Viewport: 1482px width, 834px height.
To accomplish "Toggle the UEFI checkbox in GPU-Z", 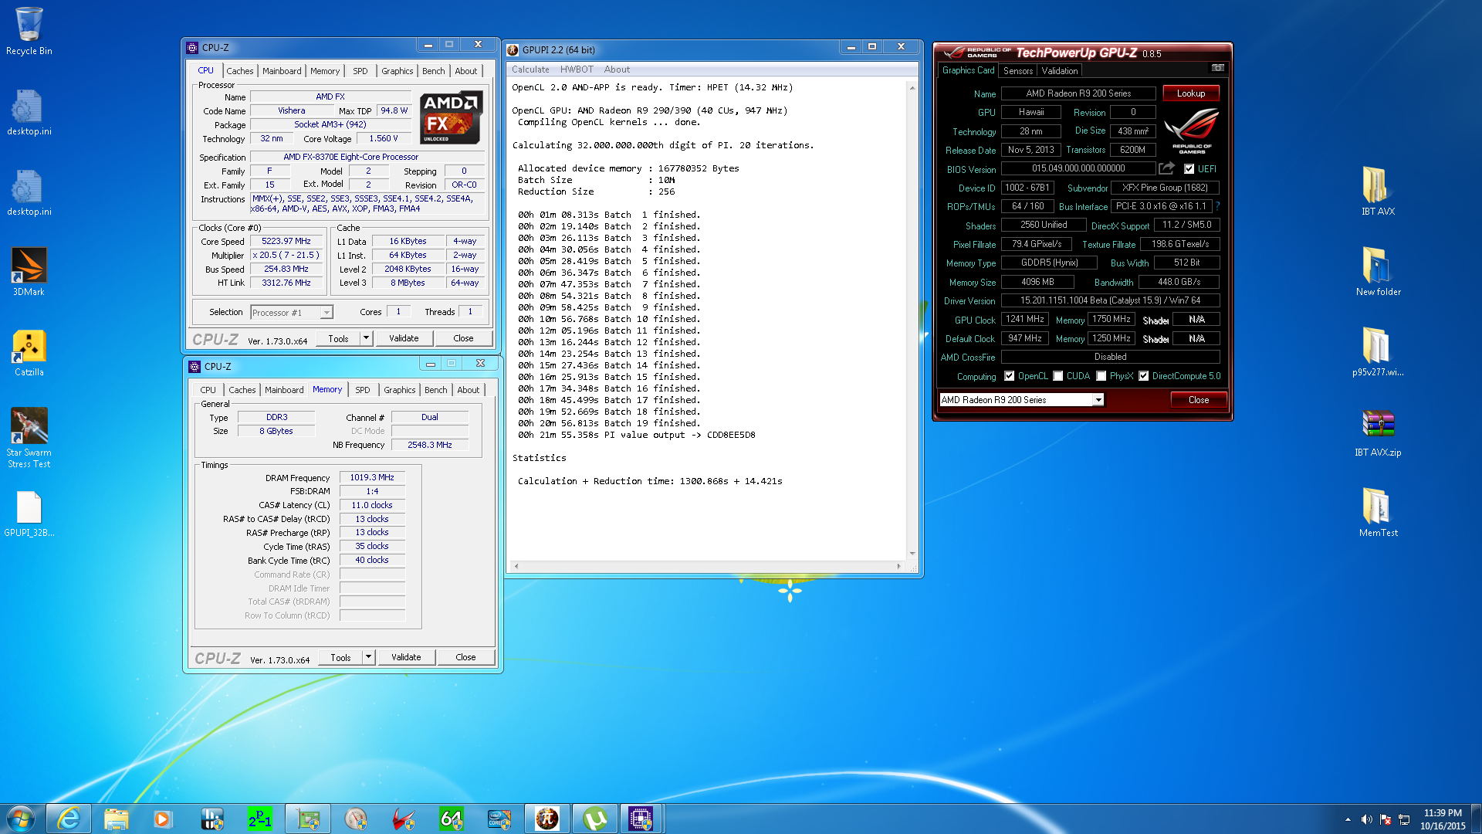I will click(x=1189, y=169).
